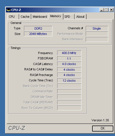Click the CAS# Latency value 4.0 clocks

pyautogui.click(x=69, y=64)
